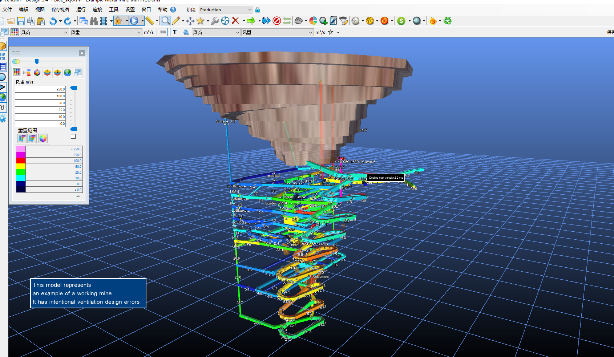Switch to the globe tab in display panel
This screenshot has width=614, height=357.
pos(68,72)
